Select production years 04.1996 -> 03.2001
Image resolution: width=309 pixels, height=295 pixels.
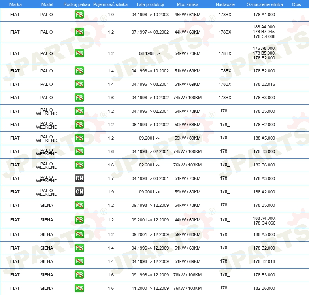pos(150,178)
